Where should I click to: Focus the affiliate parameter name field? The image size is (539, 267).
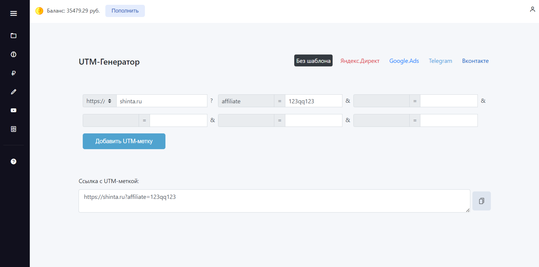pyautogui.click(x=246, y=101)
